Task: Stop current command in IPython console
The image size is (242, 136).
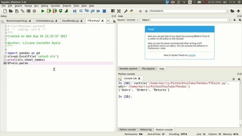Action: (x=234, y=79)
